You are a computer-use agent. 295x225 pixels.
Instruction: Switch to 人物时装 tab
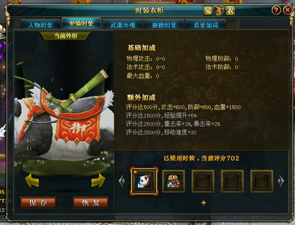pos(41,24)
